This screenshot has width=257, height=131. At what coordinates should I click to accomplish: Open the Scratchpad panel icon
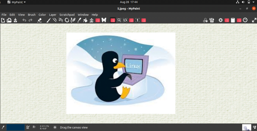(x=233, y=20)
